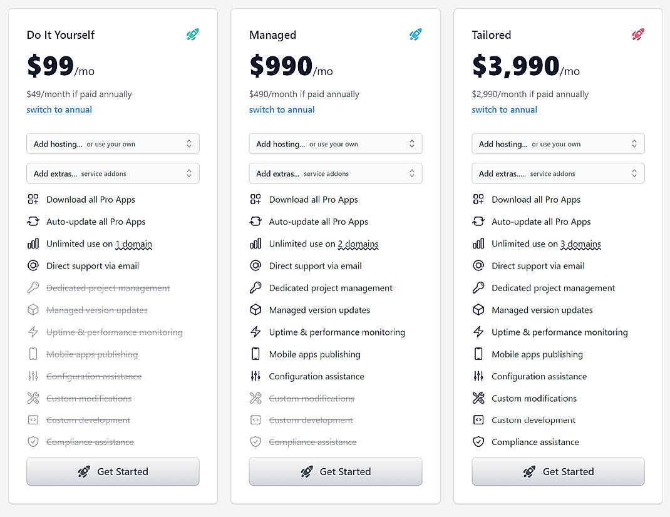Click switch to annual under the $99 plan
This screenshot has height=517, width=670.
(x=59, y=110)
